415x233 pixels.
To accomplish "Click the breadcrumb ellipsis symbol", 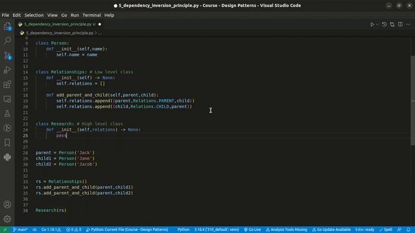I will (100, 33).
